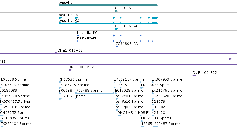
Task: Click the DME1-009M07 clone arrow marker
Action: (x=70, y=70)
